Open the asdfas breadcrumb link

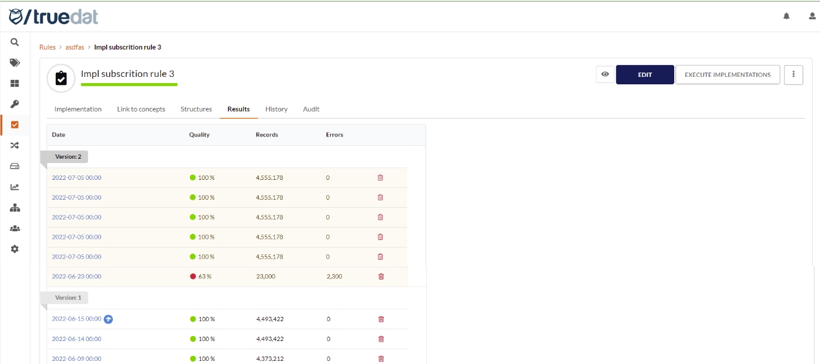tap(74, 47)
